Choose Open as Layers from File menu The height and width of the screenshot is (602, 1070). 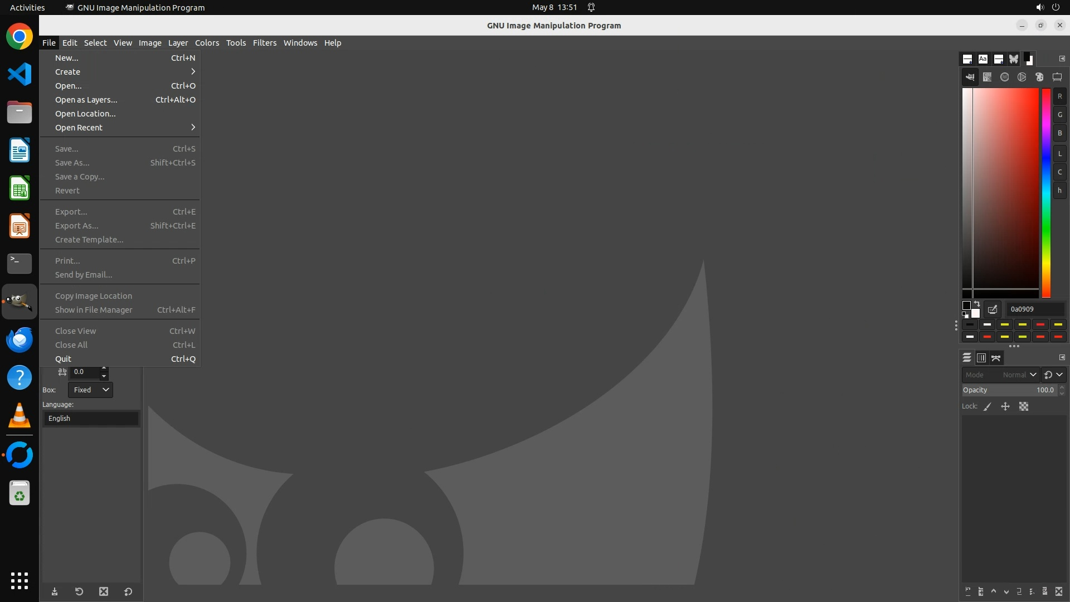(86, 100)
